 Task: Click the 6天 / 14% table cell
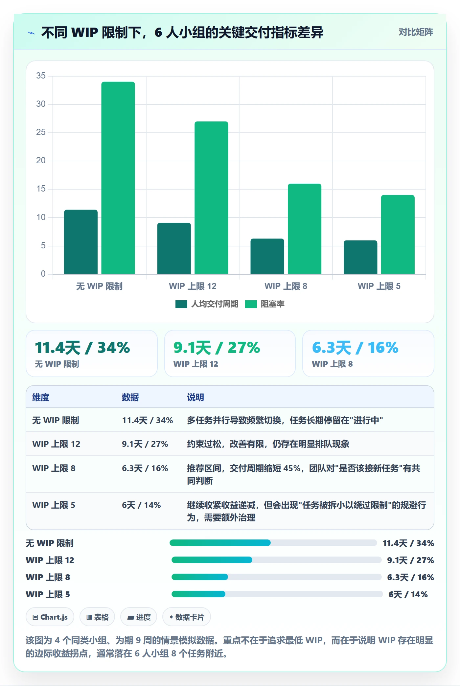[x=141, y=505]
